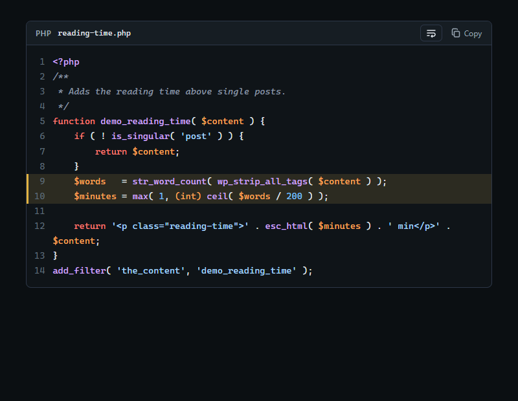Click the $minutes variable on line 10
Viewport: 518px width, 401px height.
point(95,196)
